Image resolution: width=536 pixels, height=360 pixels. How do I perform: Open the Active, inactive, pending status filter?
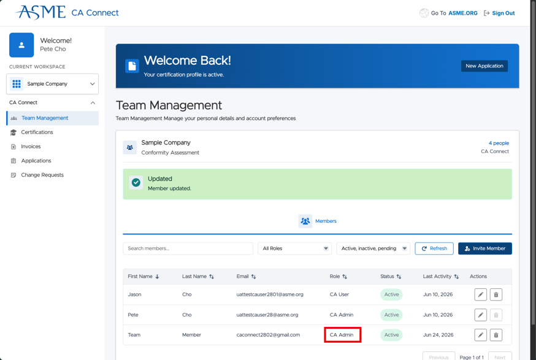click(x=373, y=249)
